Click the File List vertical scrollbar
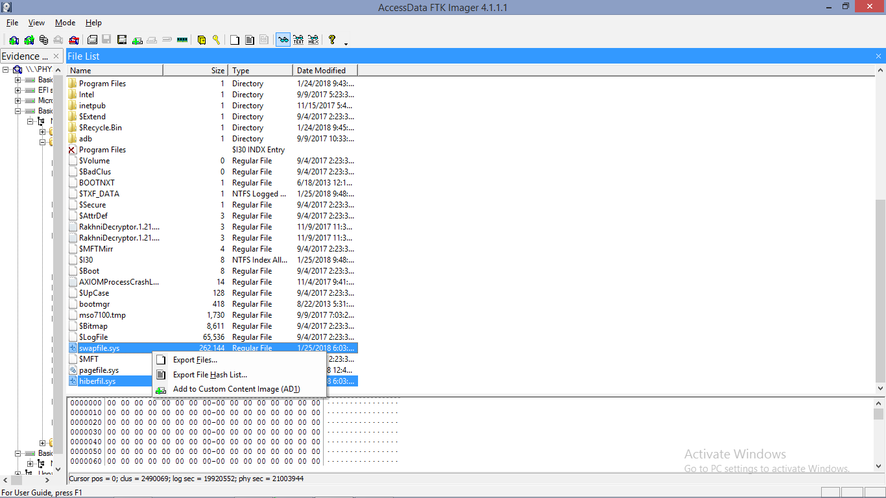Viewport: 886px width, 498px height. 880,229
